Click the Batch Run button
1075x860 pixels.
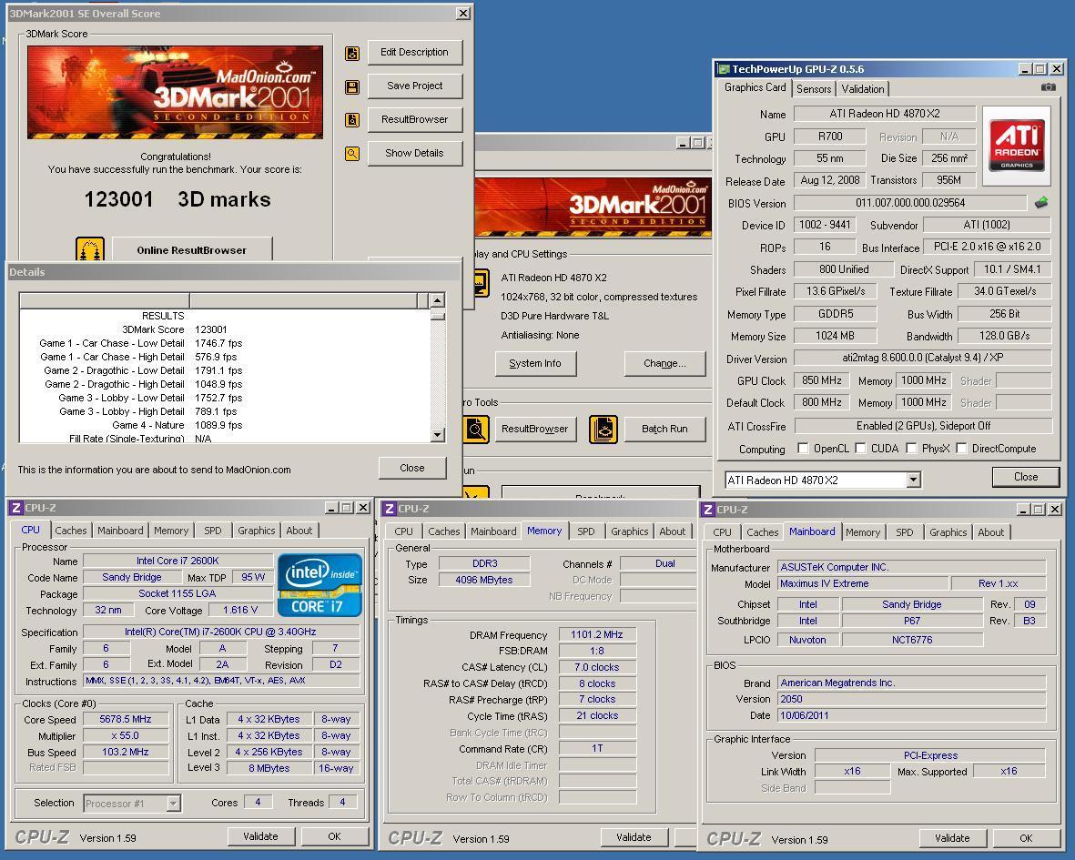(x=664, y=429)
